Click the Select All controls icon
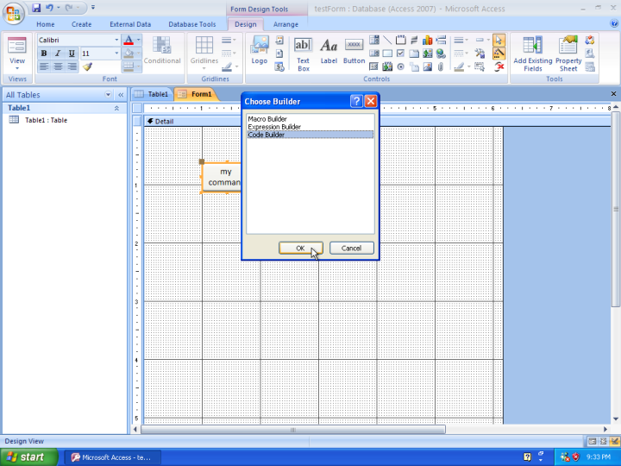 coord(480,66)
